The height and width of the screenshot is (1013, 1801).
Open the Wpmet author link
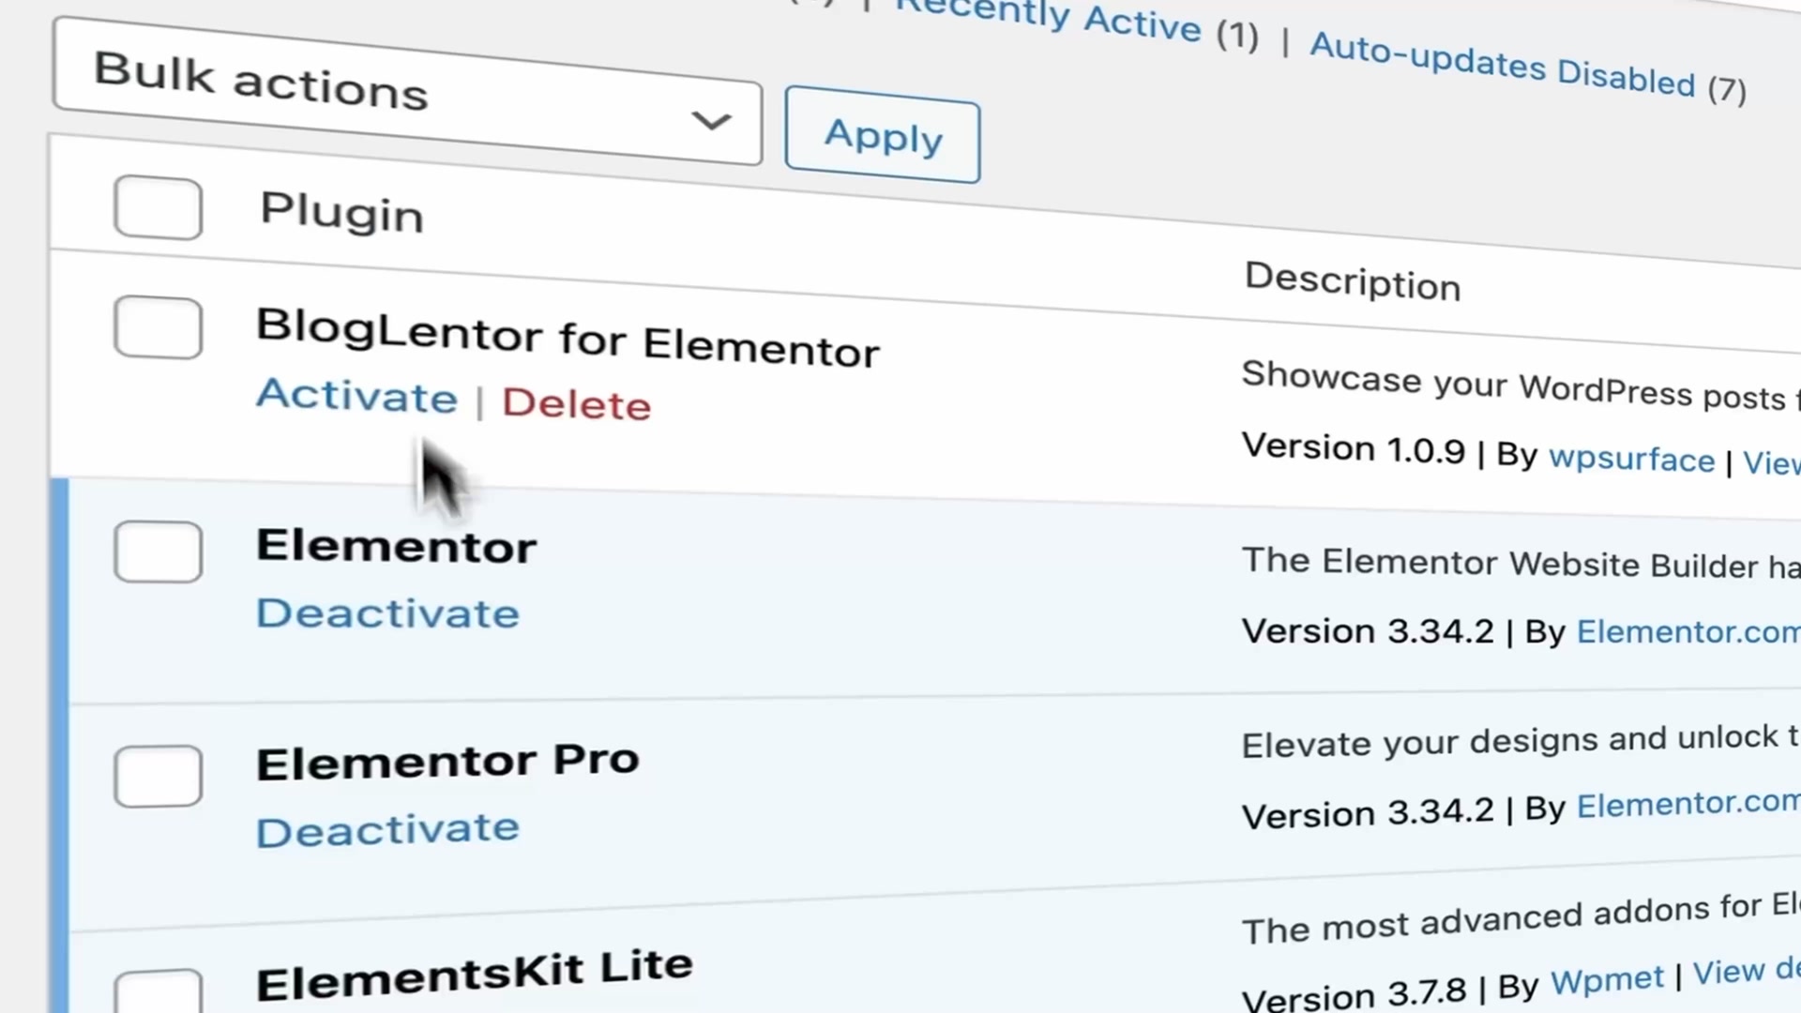(1607, 980)
